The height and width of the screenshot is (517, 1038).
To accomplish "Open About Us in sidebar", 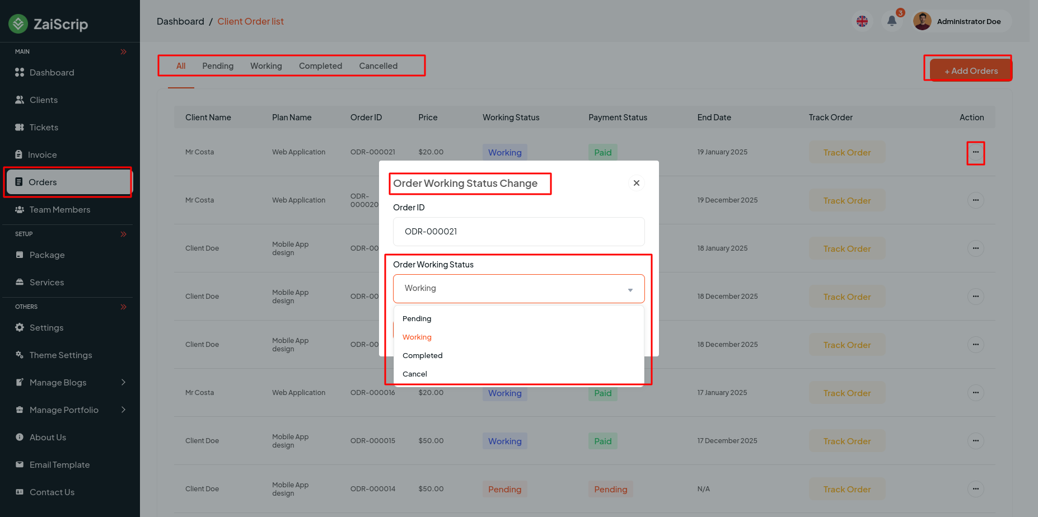I will 48,438.
